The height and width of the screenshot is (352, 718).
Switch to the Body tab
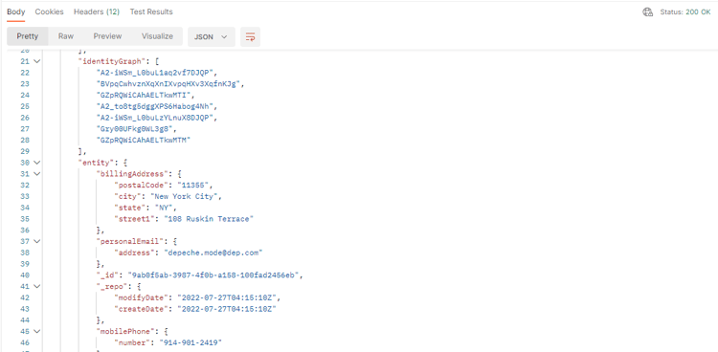[16, 11]
